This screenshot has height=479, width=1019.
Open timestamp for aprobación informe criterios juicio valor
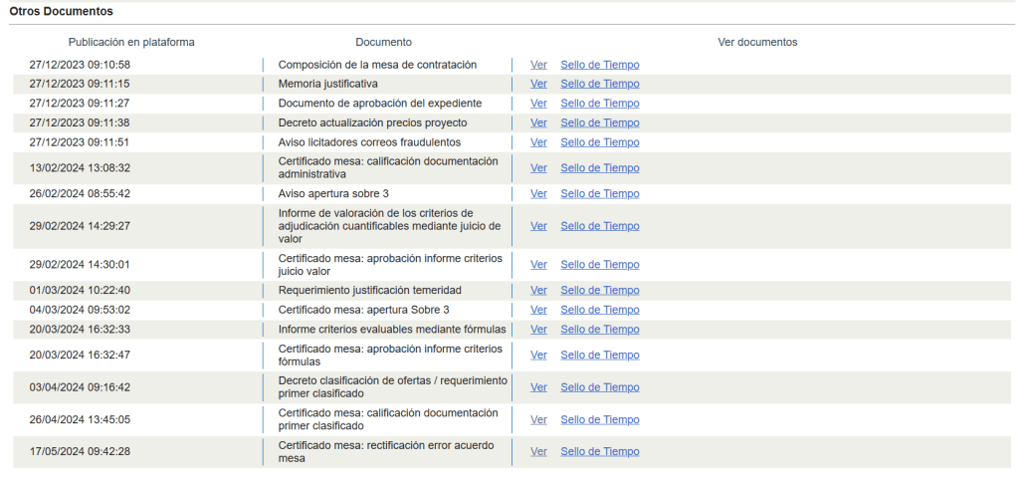pyautogui.click(x=599, y=265)
